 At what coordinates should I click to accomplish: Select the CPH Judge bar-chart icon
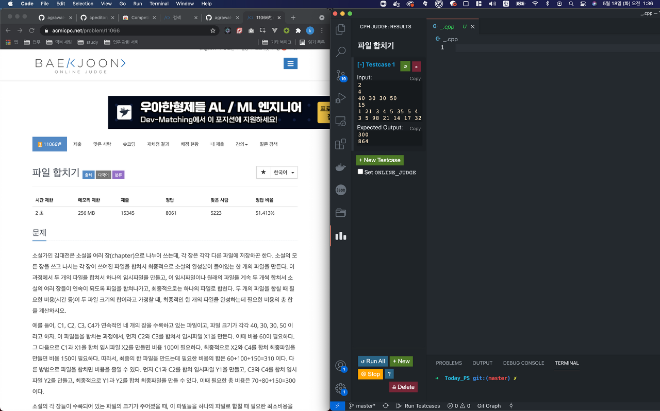(340, 236)
